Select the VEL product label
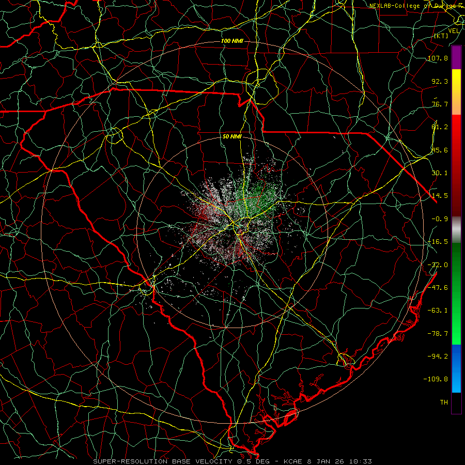465x465 pixels. click(x=454, y=31)
